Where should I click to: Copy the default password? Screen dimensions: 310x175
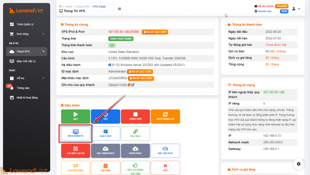pos(141,78)
